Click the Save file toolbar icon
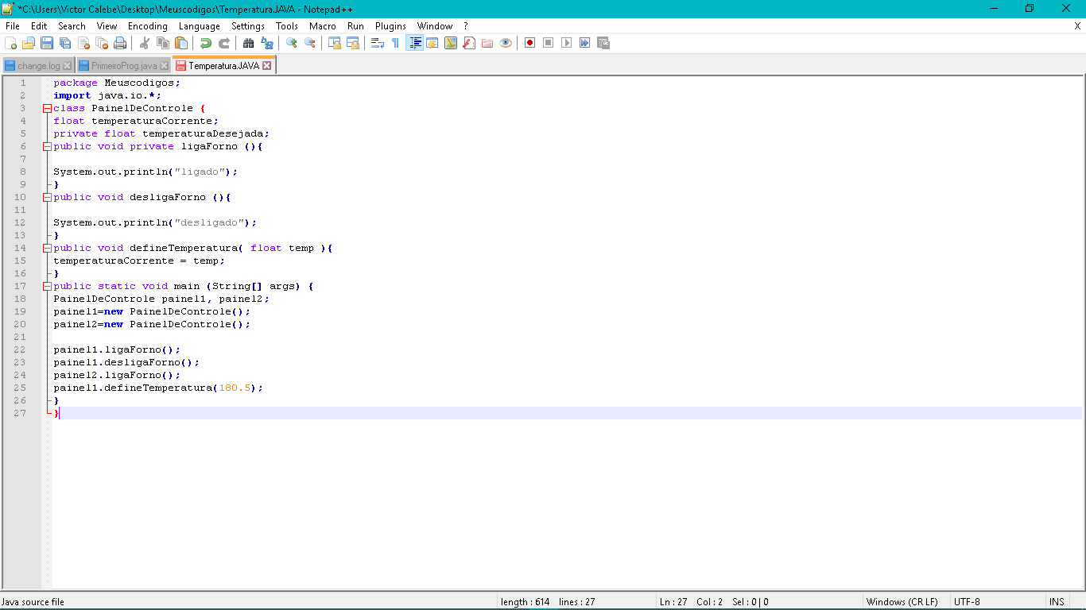This screenshot has width=1086, height=610. point(47,43)
